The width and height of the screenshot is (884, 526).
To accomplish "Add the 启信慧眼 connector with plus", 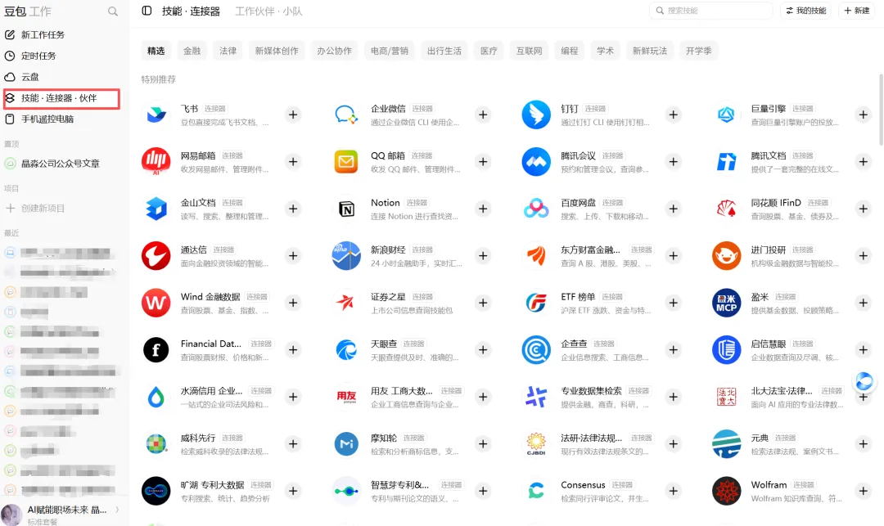I will point(864,350).
